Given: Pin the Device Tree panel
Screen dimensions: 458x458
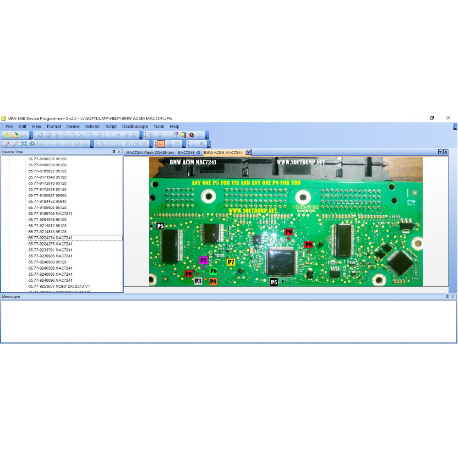Looking at the screenshot, I should pyautogui.click(x=114, y=152).
